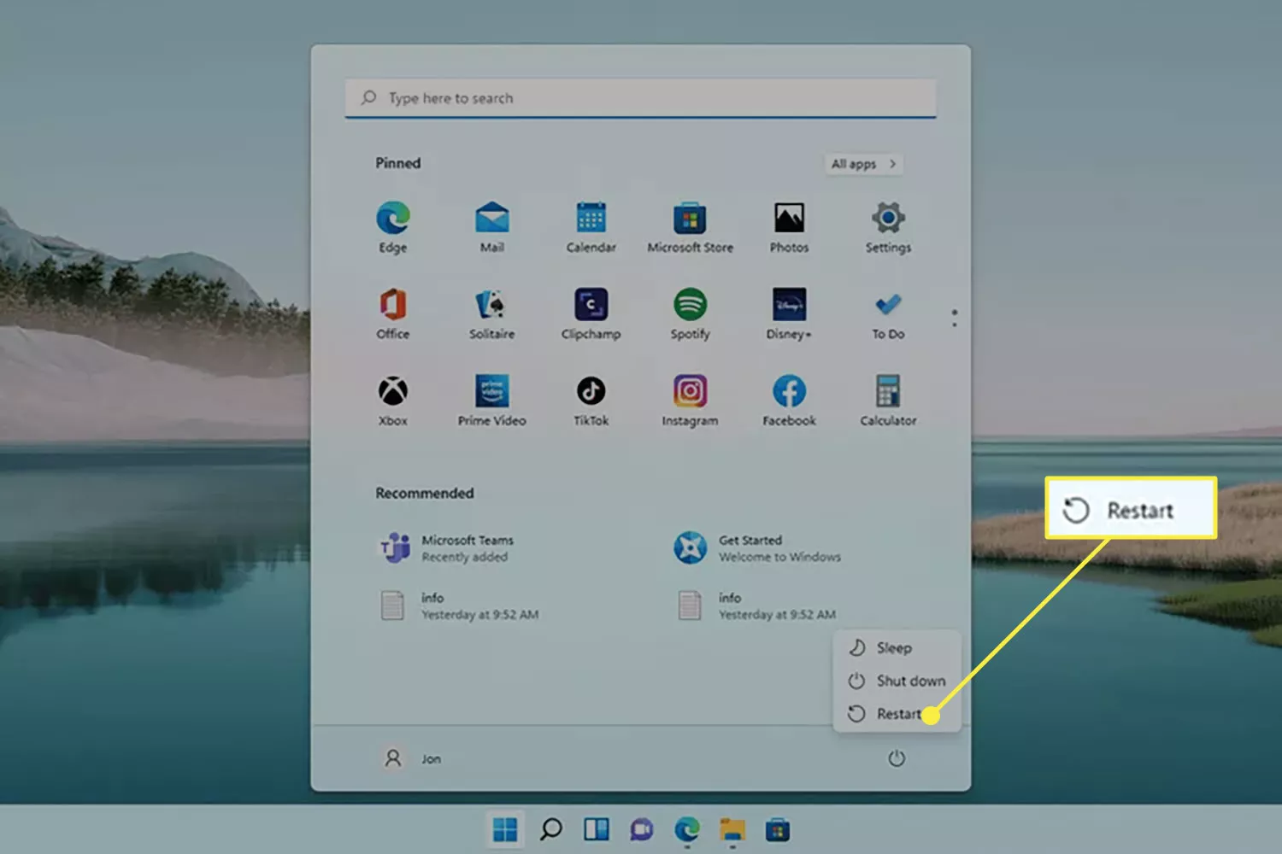This screenshot has height=854, width=1282.
Task: Open Edge from the taskbar
Action: [x=687, y=829]
